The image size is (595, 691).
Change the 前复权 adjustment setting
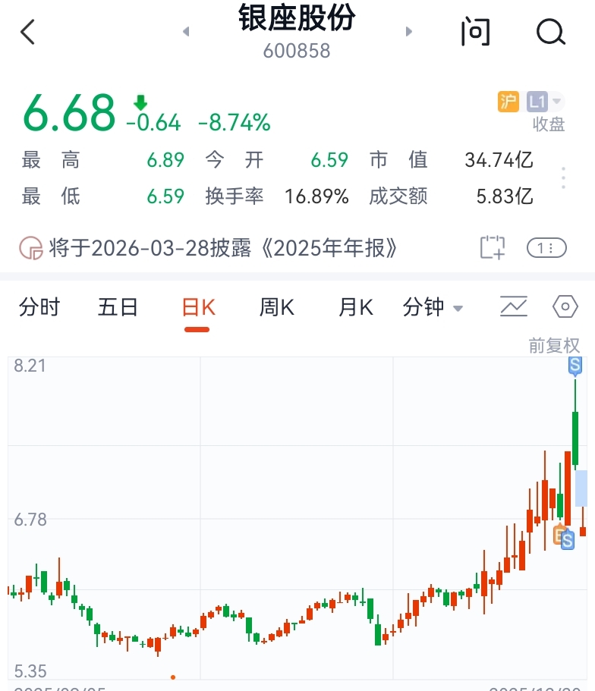pyautogui.click(x=554, y=345)
